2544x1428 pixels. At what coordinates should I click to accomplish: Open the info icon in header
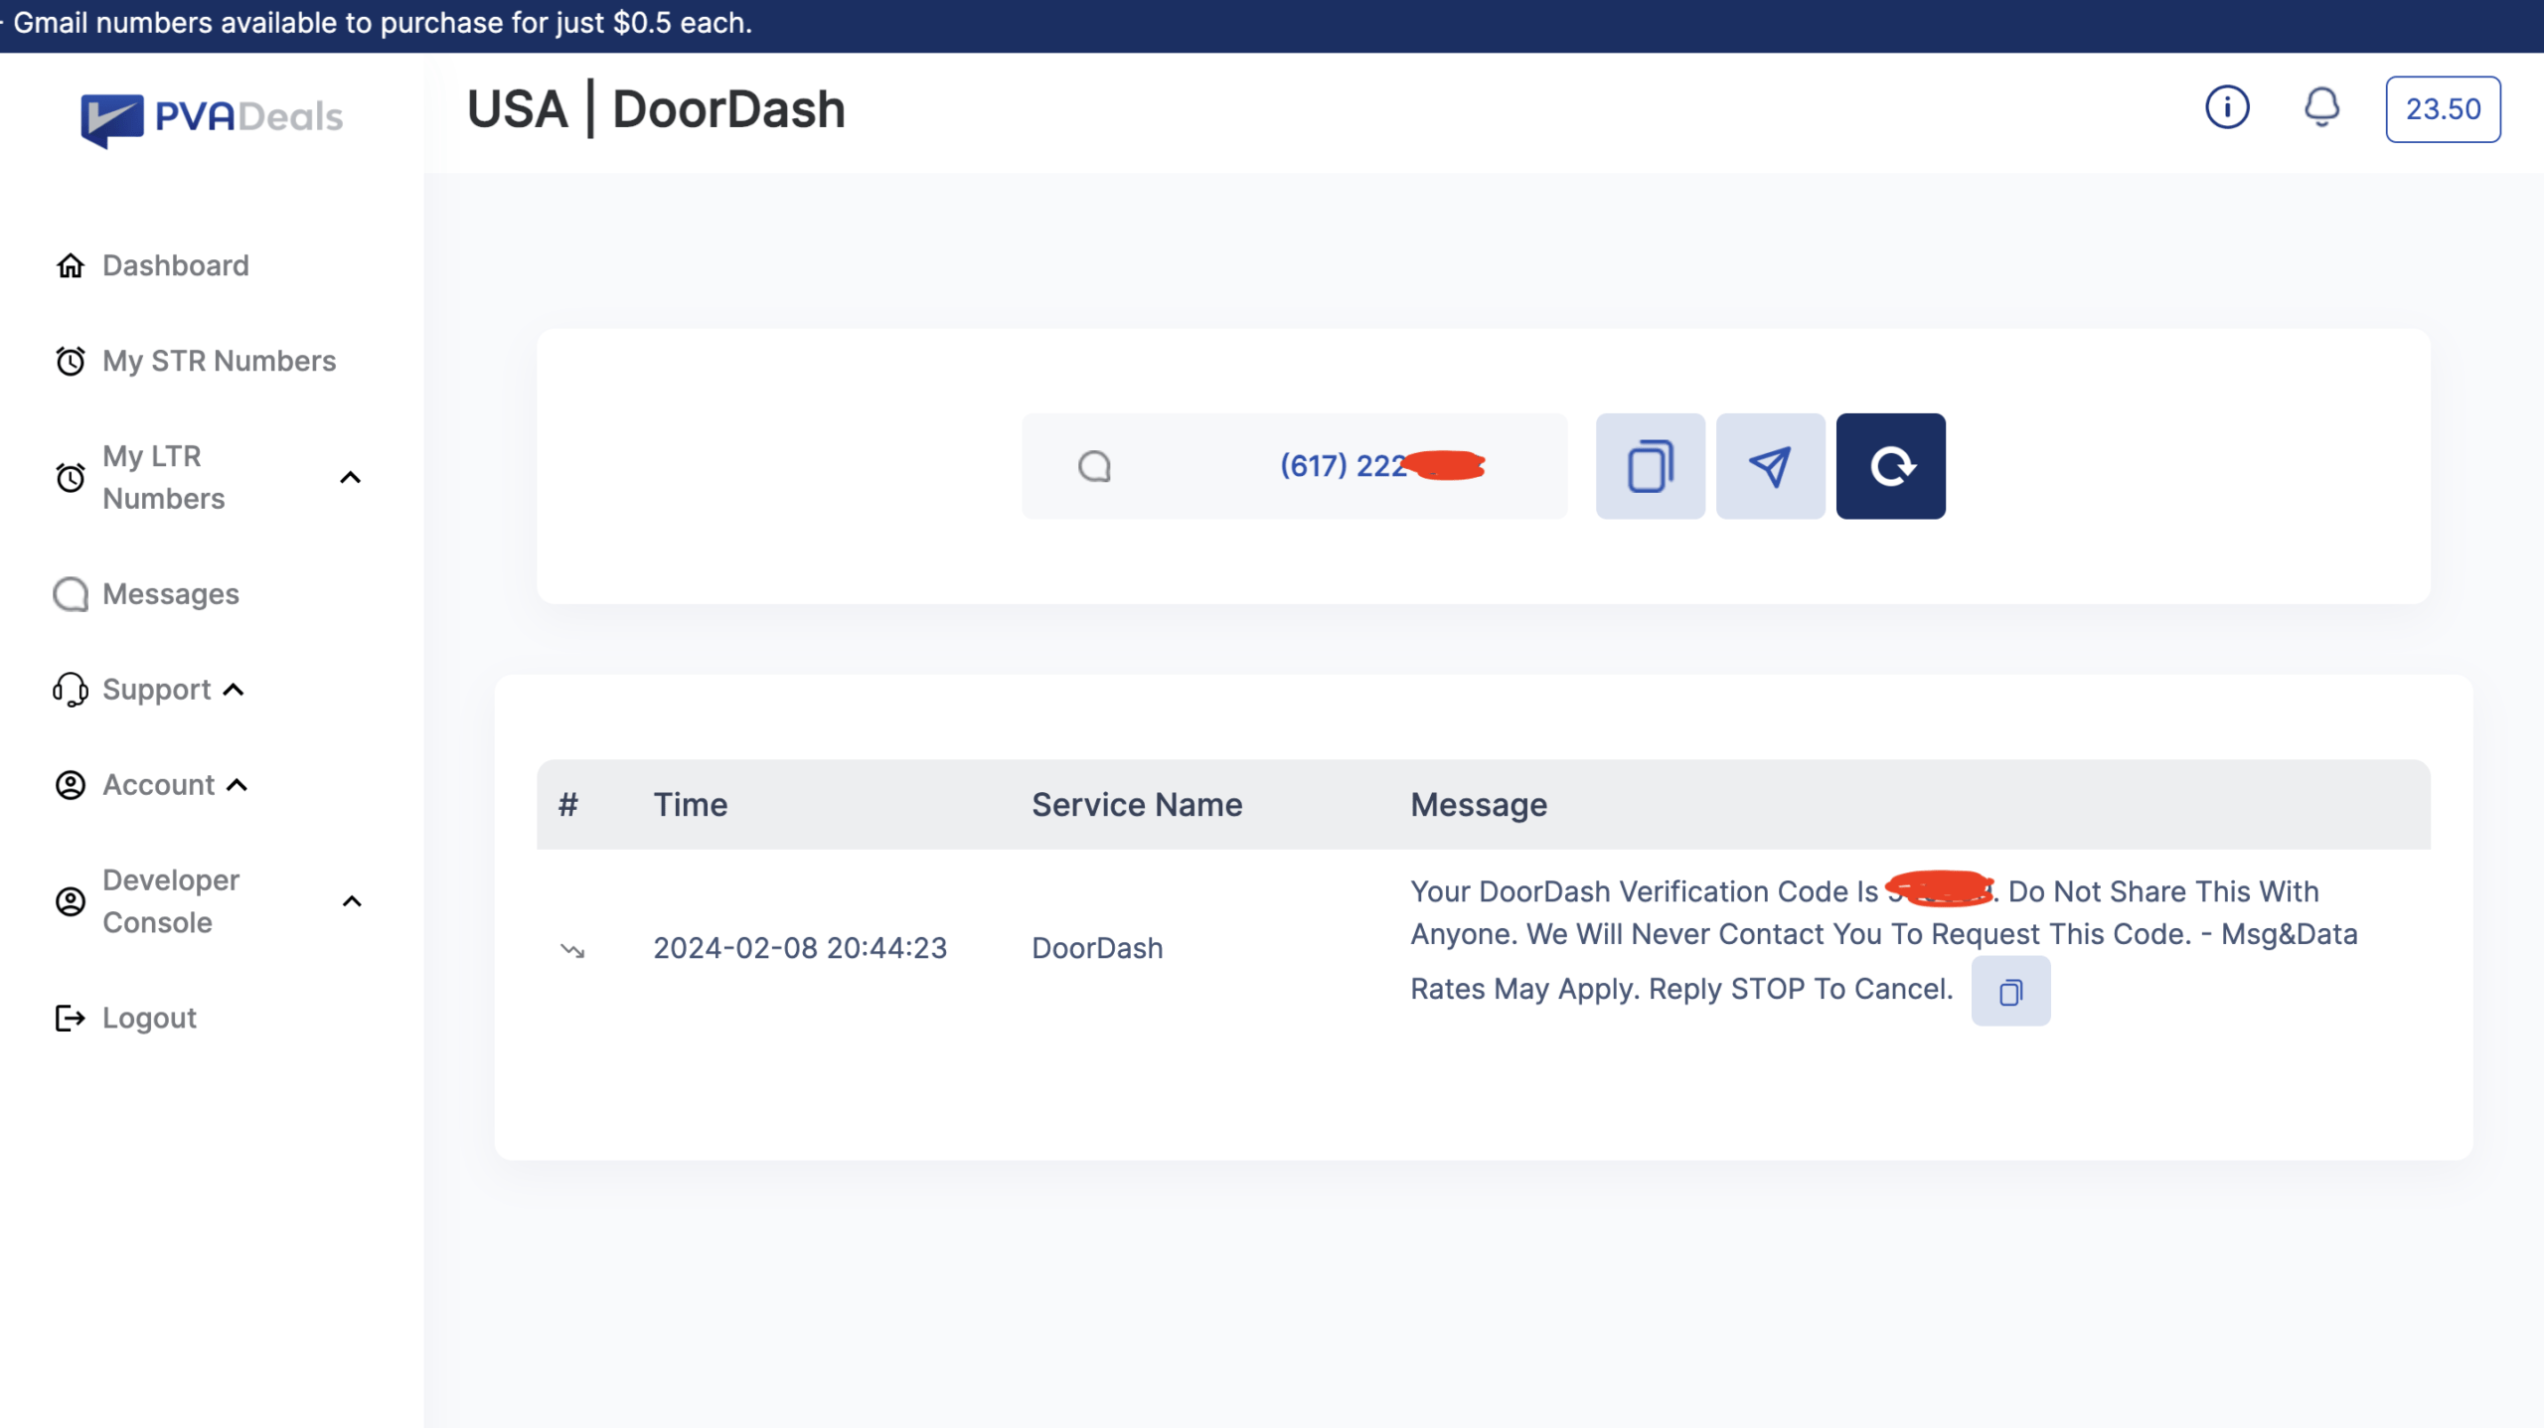pos(2227,107)
